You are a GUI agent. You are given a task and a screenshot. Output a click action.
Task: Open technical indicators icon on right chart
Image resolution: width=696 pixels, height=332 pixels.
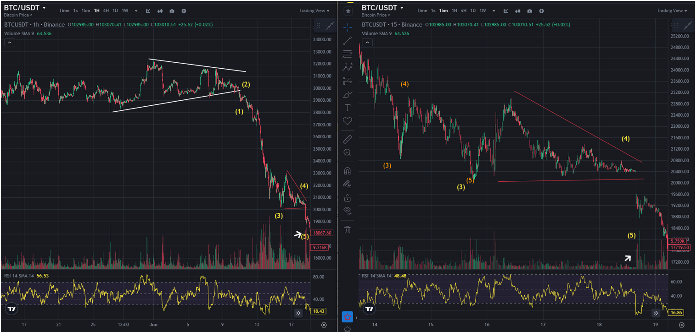(x=506, y=11)
